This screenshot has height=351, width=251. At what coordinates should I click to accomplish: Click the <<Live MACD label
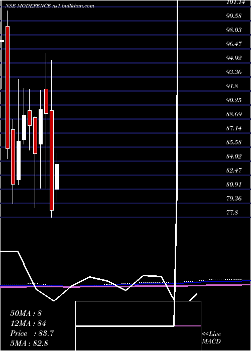click(211, 337)
